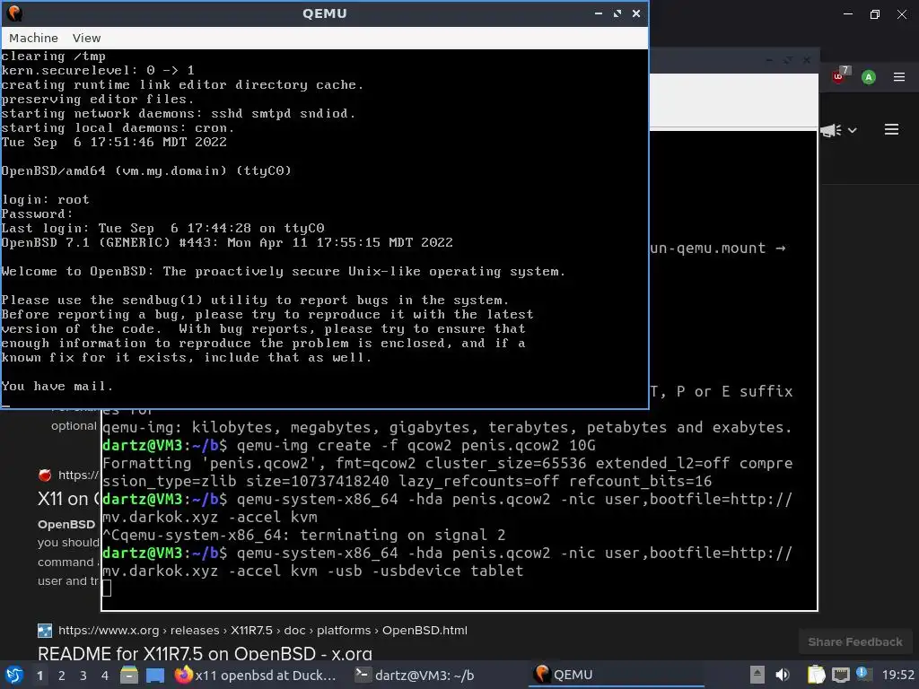The height and width of the screenshot is (689, 919).
Task: Expand the chevron next to the megaphone
Action: [853, 130]
